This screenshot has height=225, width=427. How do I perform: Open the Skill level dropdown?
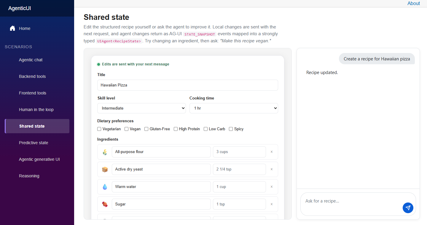(142, 108)
